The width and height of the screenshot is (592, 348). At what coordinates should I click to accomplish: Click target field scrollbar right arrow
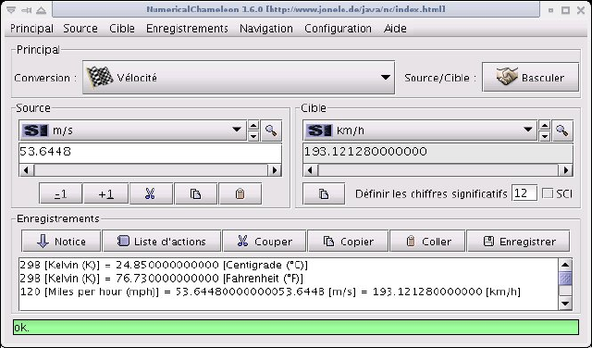565,170
